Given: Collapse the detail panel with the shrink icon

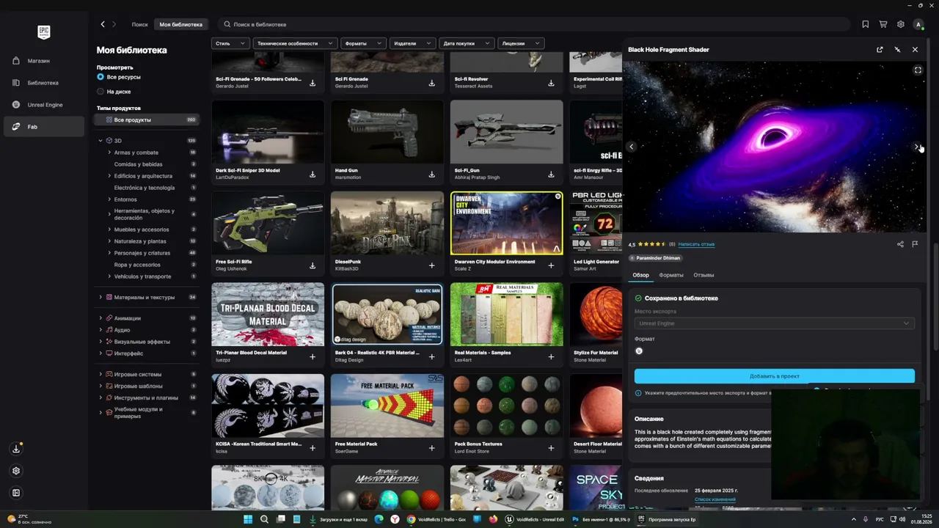Looking at the screenshot, I should 897,50.
